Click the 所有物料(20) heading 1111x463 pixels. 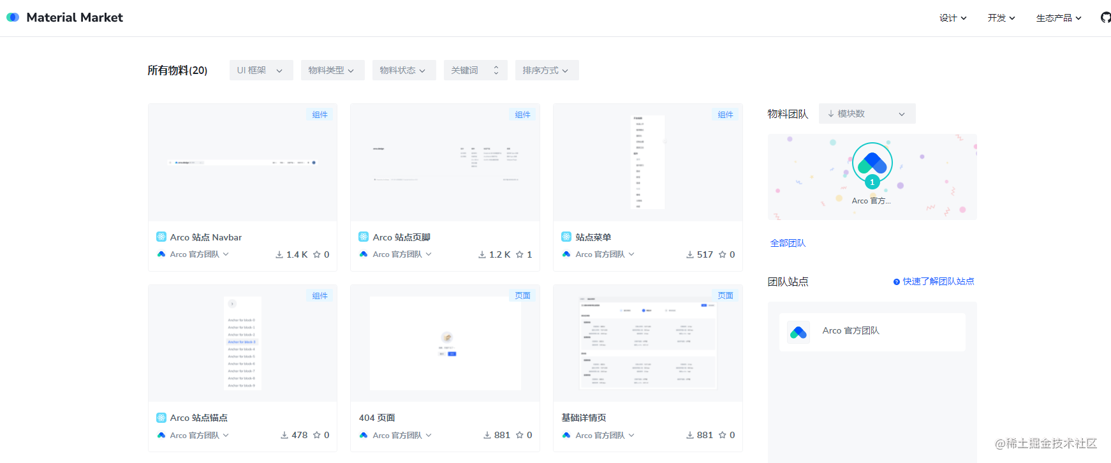177,70
